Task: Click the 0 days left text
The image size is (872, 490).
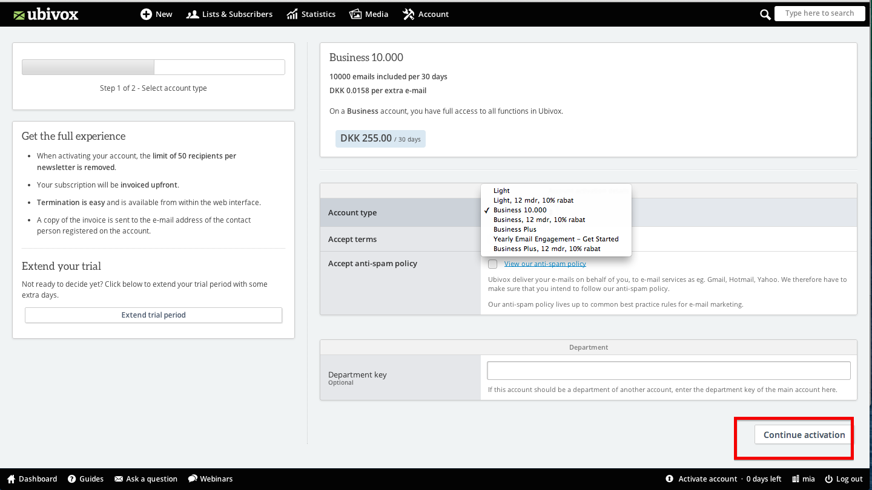Action: [x=764, y=479]
